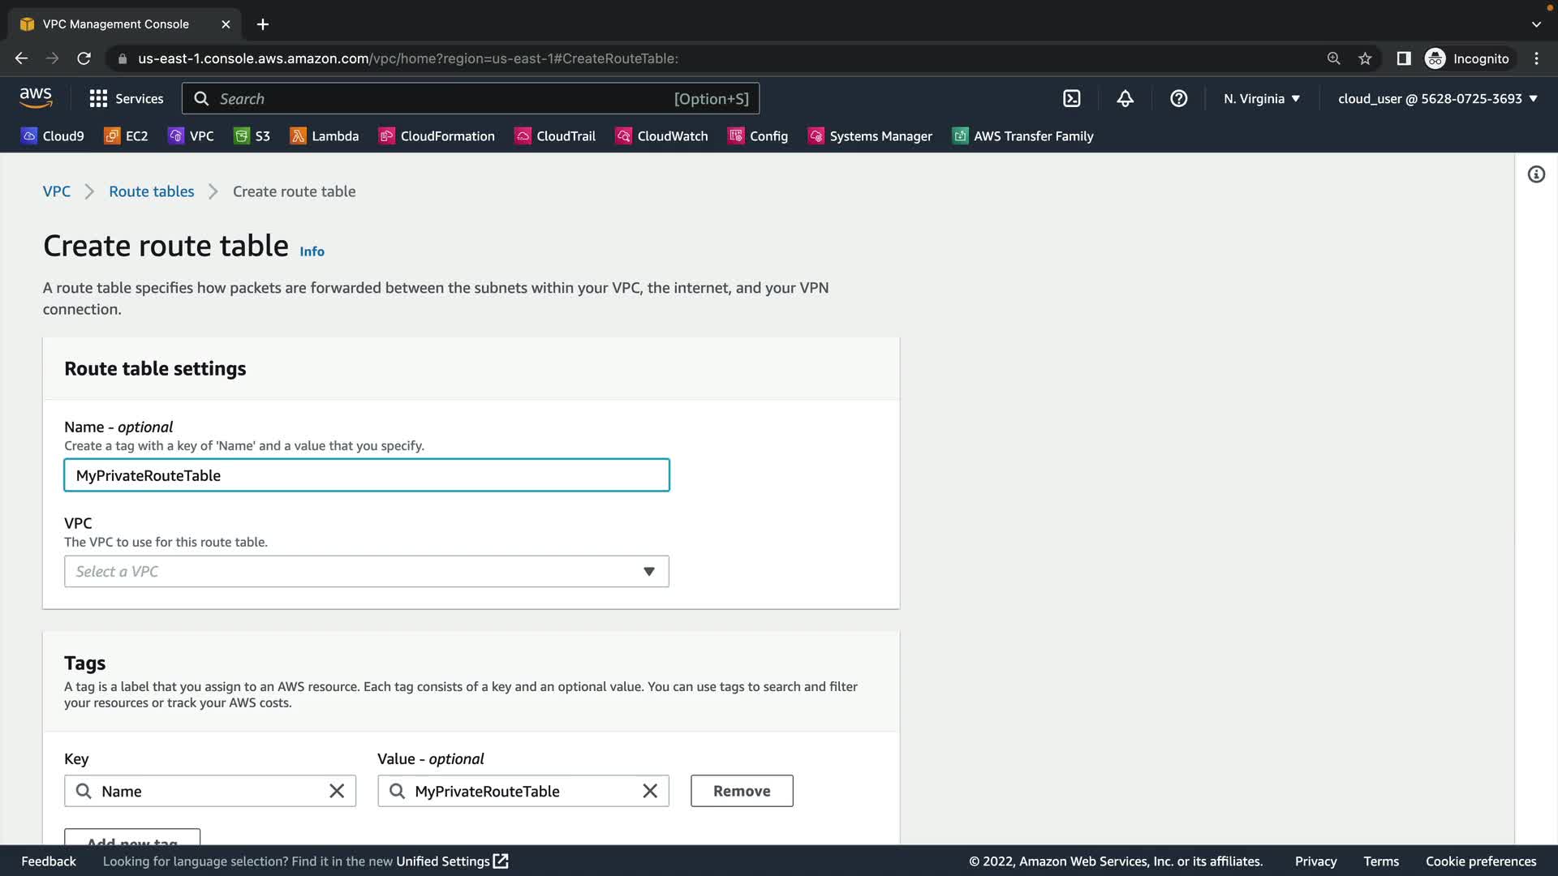Bookmark this page with the star icon
1558x876 pixels.
pos(1365,58)
